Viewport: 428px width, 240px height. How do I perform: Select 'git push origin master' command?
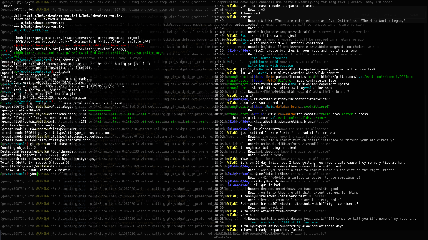pos(51,144)
